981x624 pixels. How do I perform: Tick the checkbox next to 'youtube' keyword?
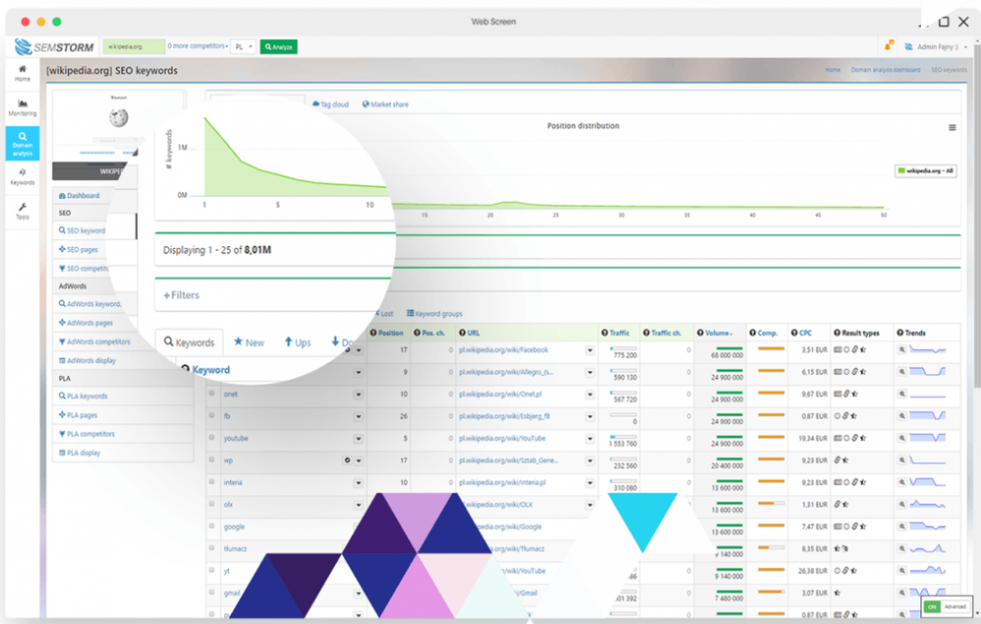coord(213,439)
